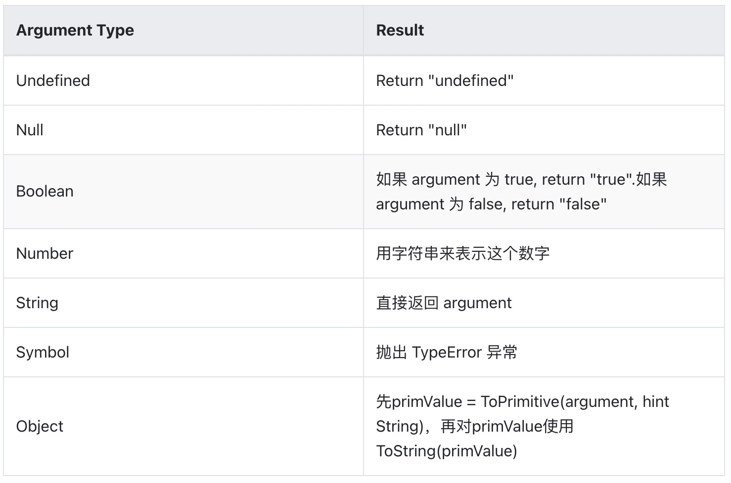
Task: Click the 抛出 text in Symbol row
Action: pyautogui.click(x=391, y=352)
